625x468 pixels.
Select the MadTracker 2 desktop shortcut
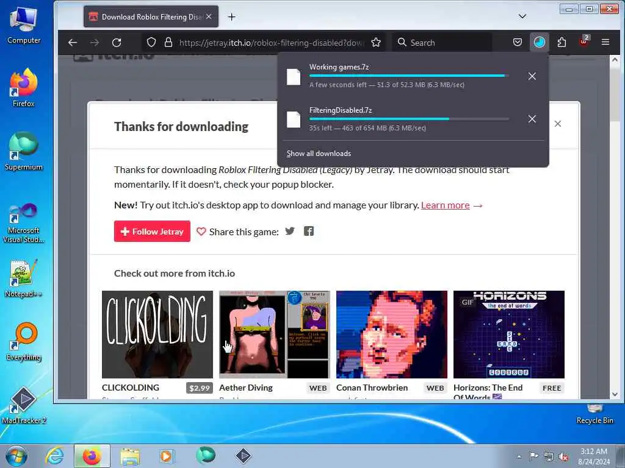[x=24, y=405]
